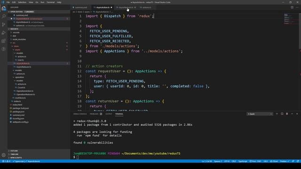Collapse the store folder
301x169 pixels.
[16, 46]
